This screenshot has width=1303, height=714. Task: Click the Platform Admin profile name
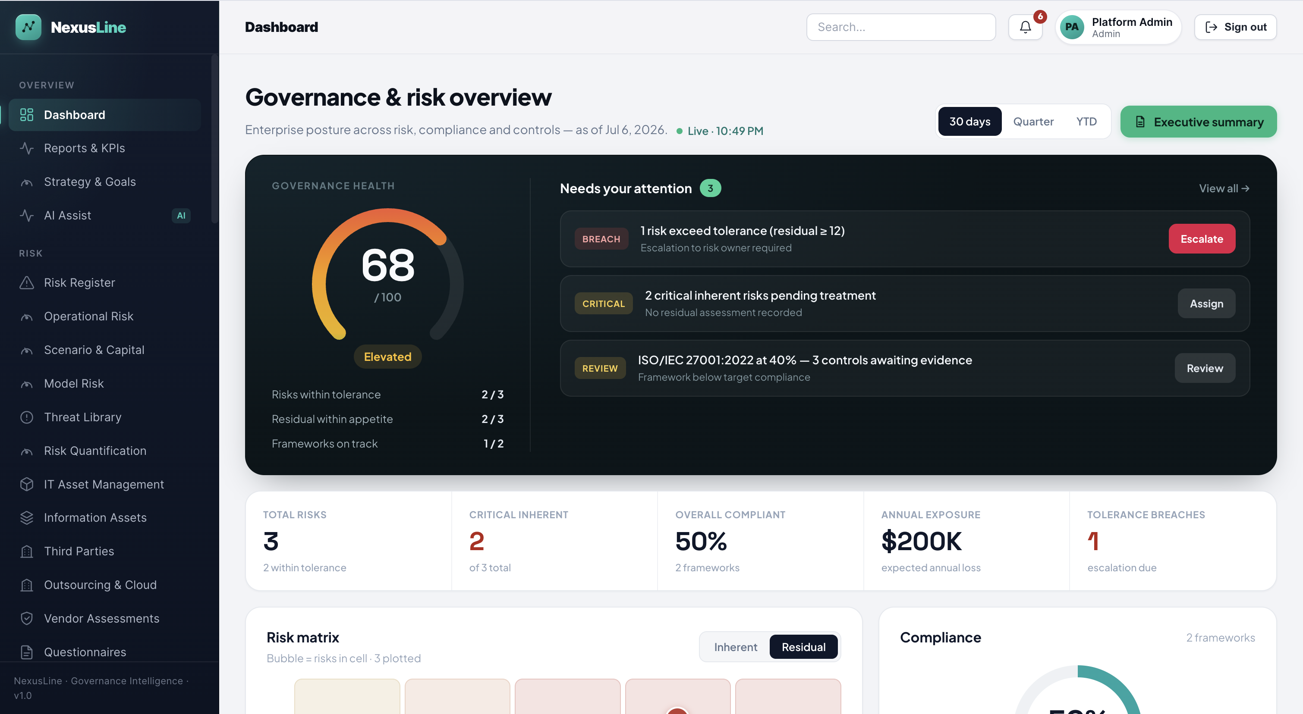point(1132,22)
